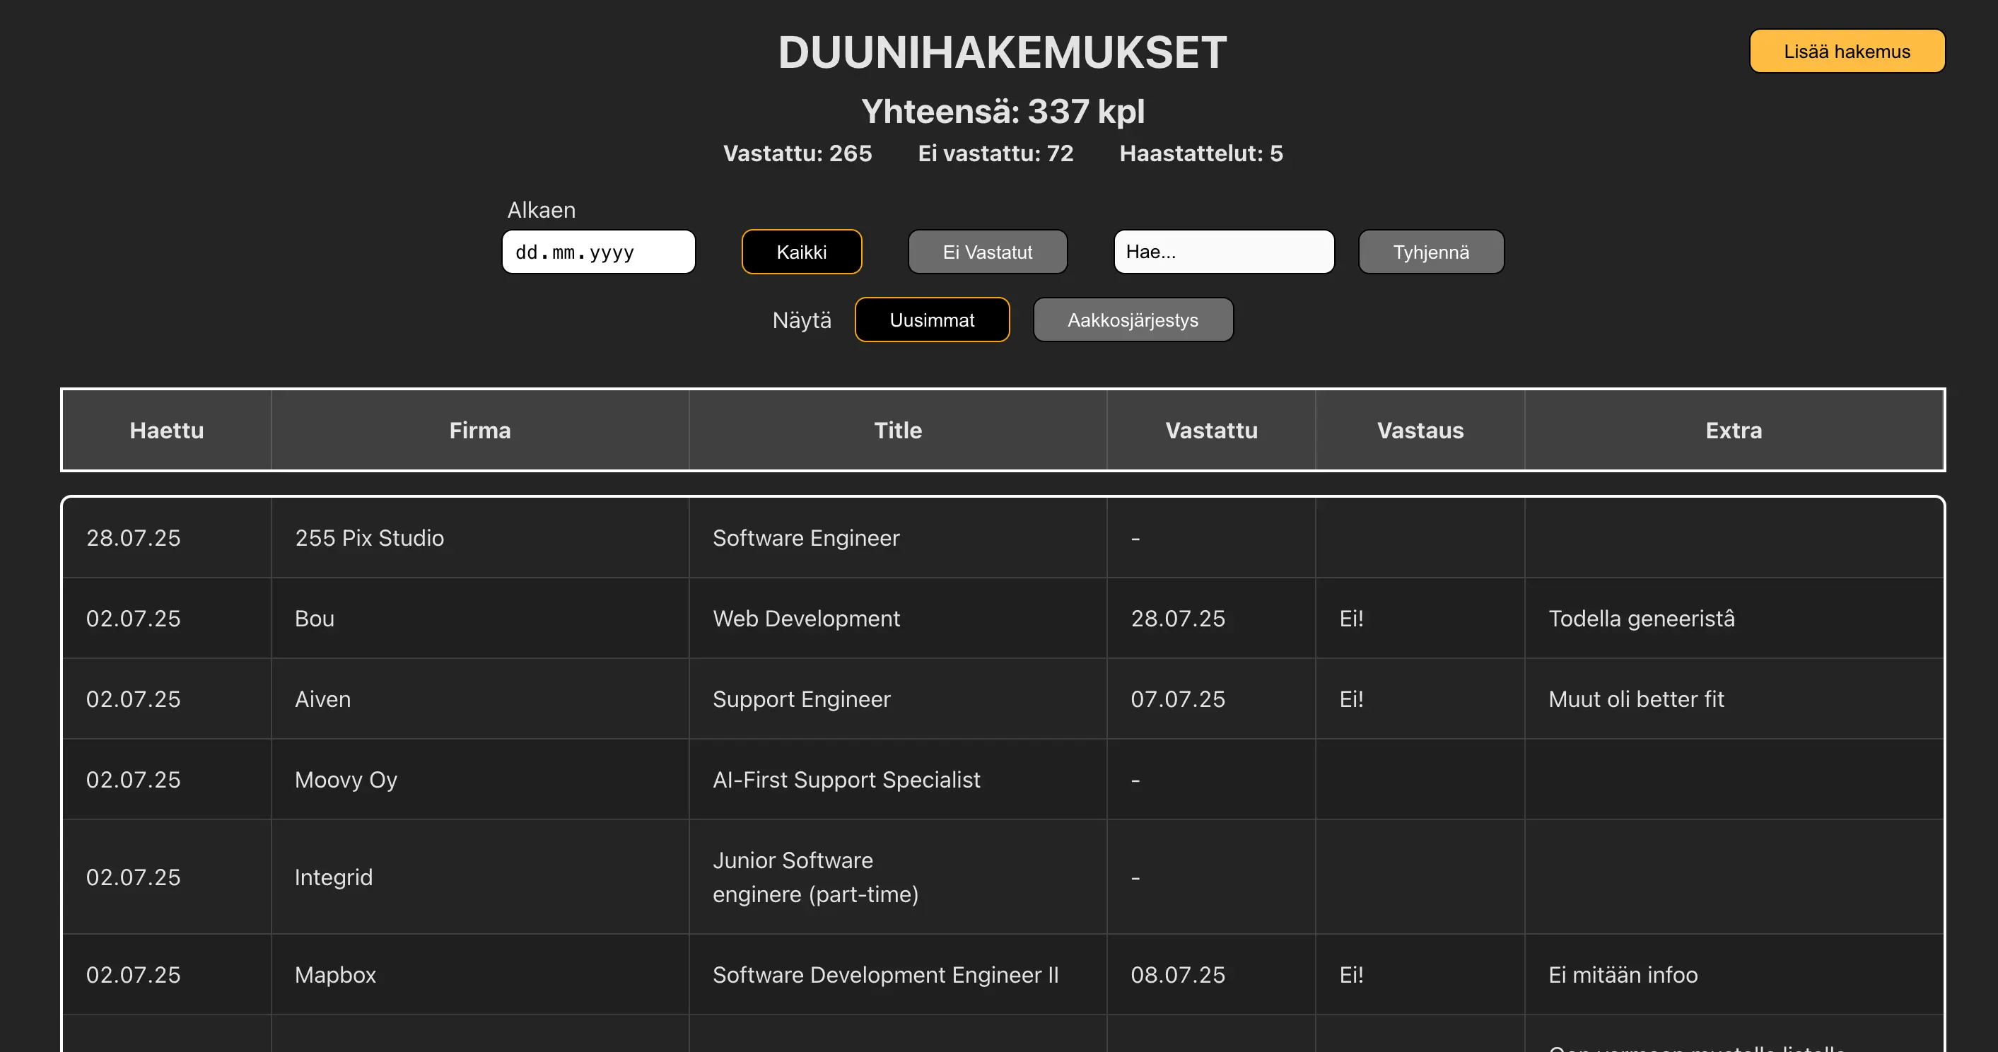Click the Firma column header
The image size is (1998, 1052).
[x=480, y=430]
